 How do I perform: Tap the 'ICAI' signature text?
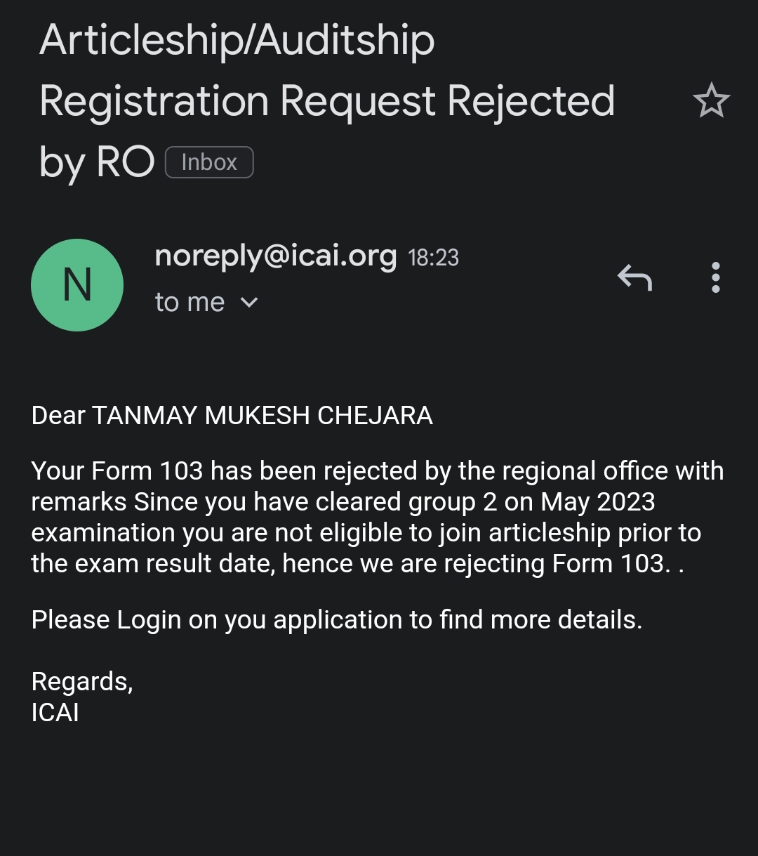point(55,712)
